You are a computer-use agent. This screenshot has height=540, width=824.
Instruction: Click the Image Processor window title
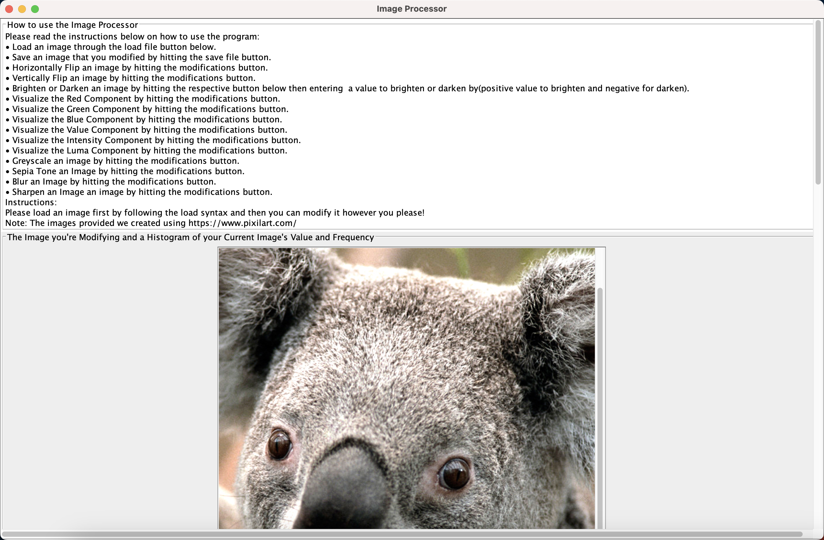click(412, 9)
